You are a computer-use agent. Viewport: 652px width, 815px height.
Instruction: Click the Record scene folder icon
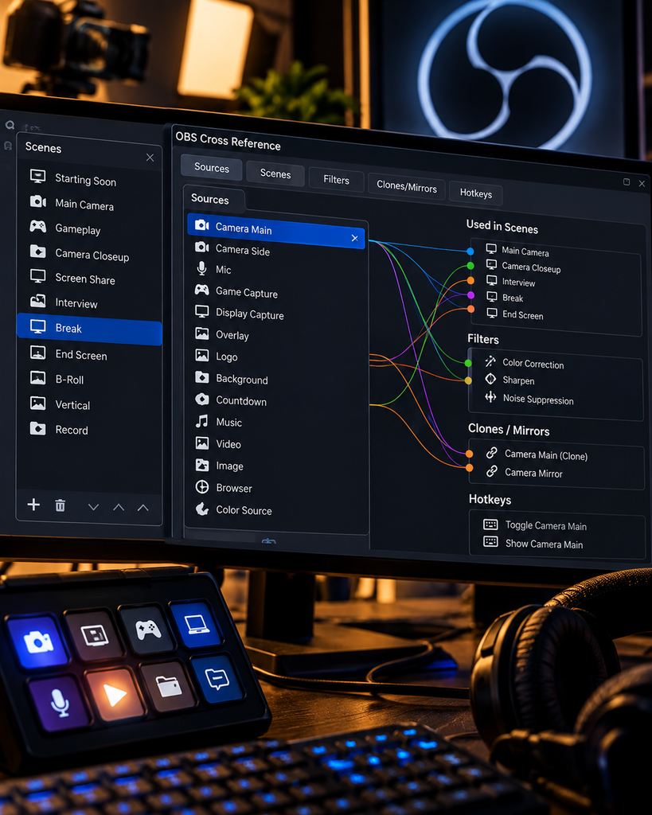coord(38,428)
